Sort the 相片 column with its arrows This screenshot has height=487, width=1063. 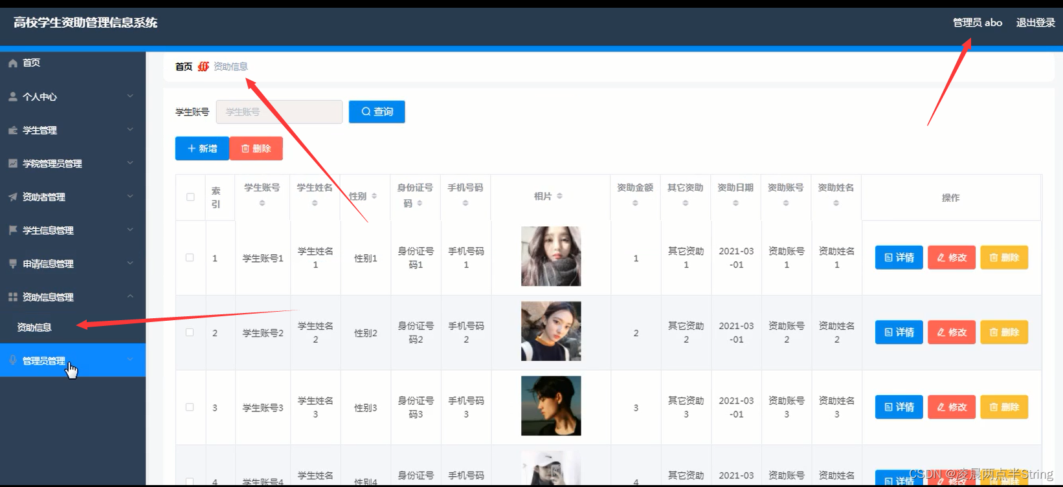560,196
